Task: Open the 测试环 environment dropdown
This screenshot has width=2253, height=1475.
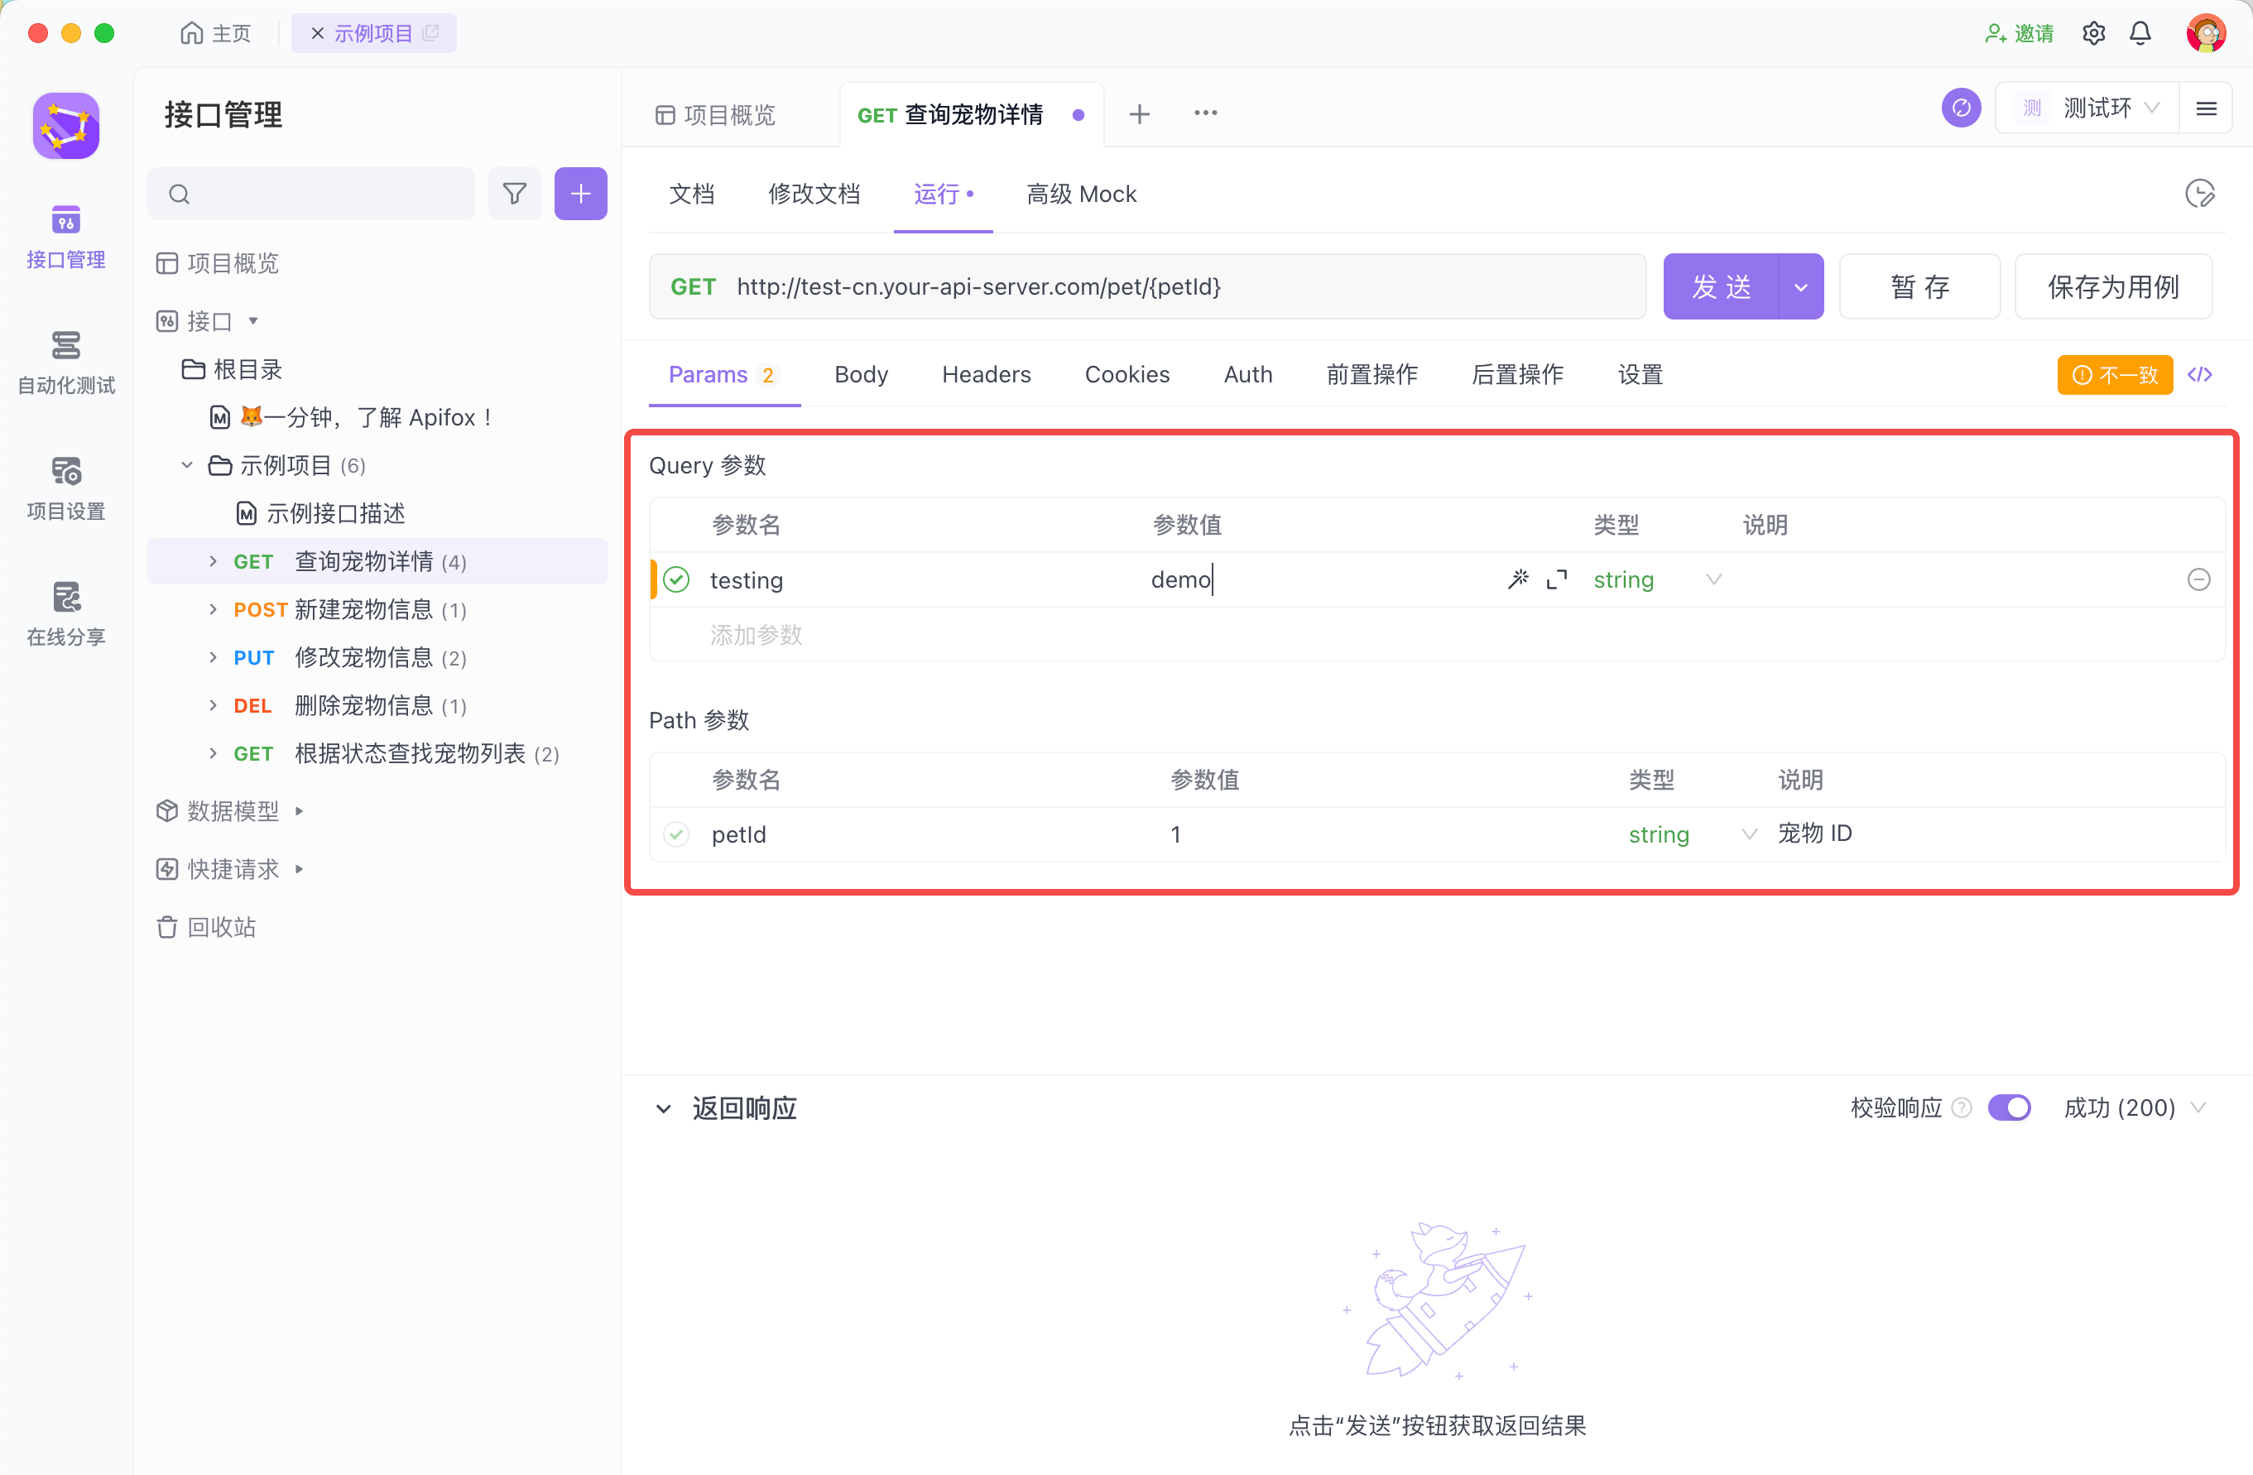Action: [x=2095, y=109]
